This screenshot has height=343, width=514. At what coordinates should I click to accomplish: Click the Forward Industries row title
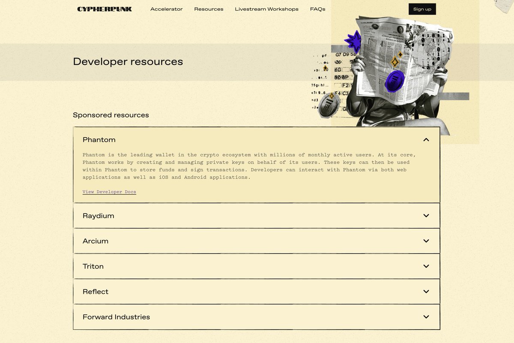pyautogui.click(x=116, y=317)
